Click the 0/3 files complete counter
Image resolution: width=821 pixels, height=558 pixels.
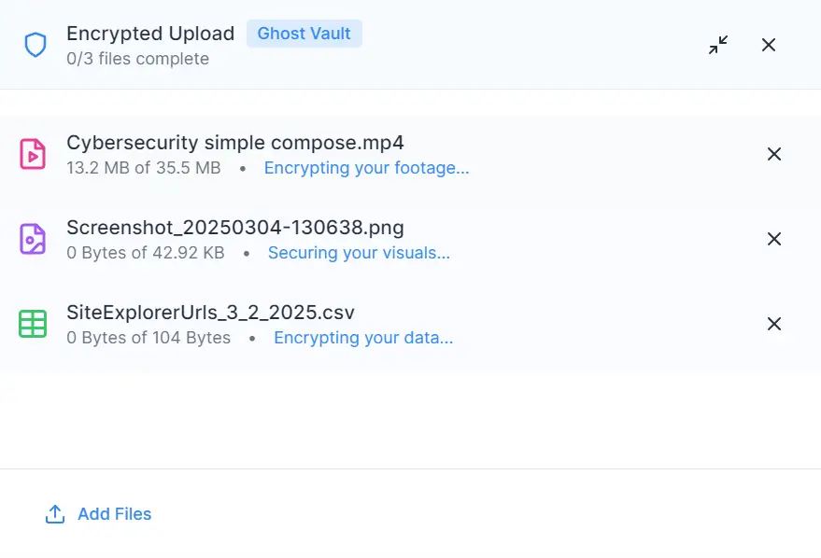click(x=137, y=59)
